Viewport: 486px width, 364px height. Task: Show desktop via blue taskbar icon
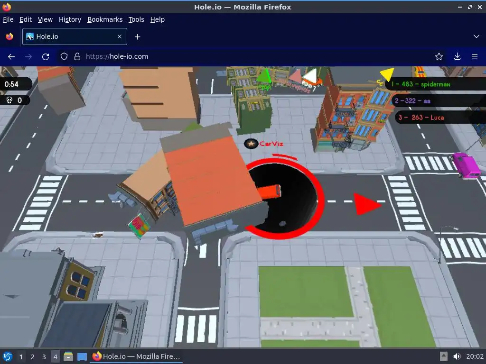82,356
